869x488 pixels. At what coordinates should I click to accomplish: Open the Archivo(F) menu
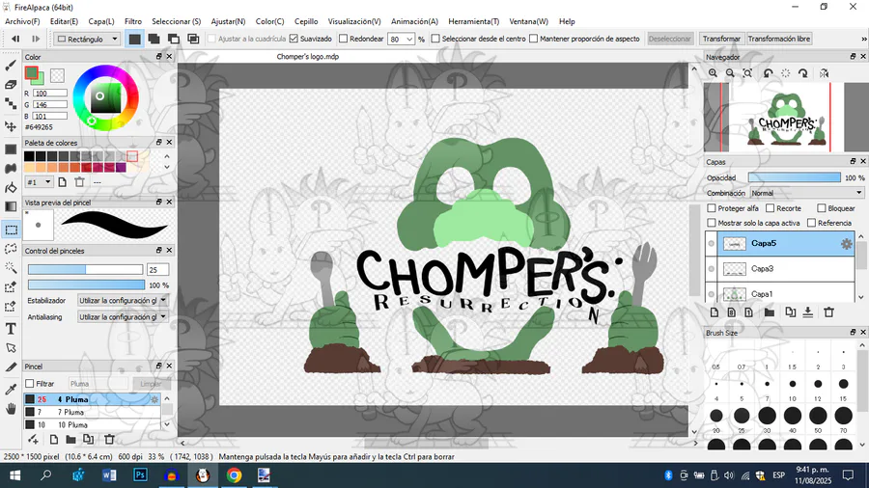(x=22, y=21)
